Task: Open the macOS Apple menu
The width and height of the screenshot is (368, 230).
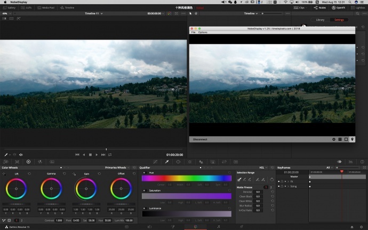Action: pyautogui.click(x=5, y=2)
